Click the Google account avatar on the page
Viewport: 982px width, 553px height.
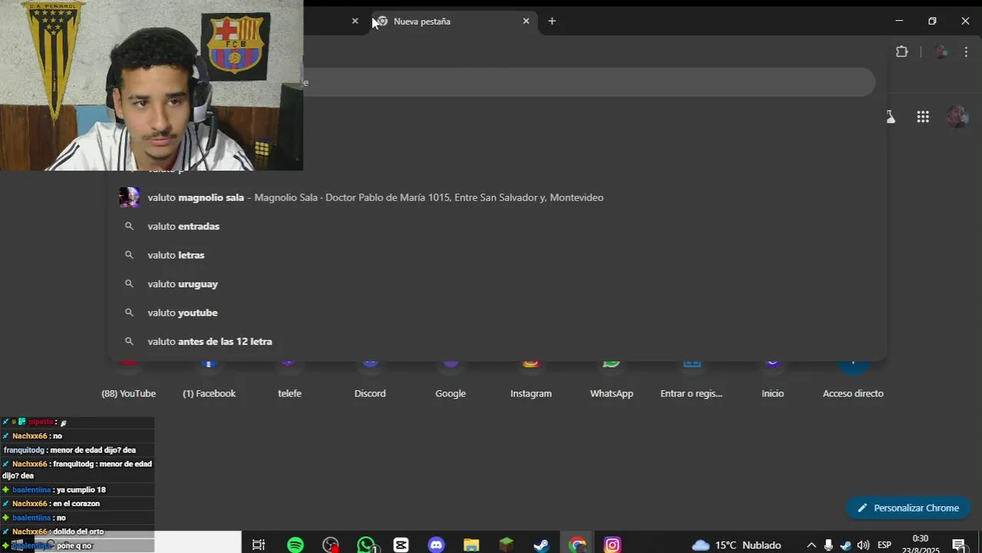(x=957, y=117)
